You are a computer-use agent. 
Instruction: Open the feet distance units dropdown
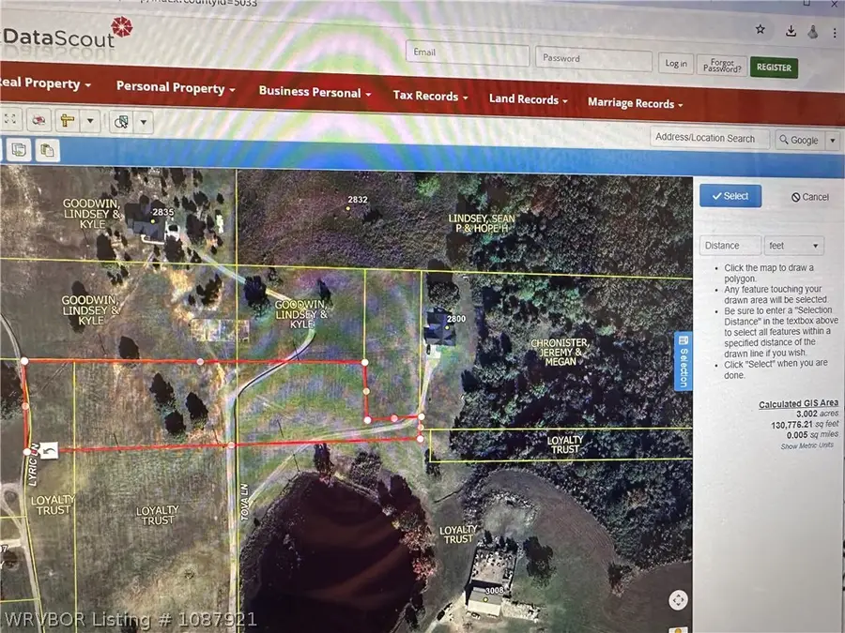click(x=793, y=246)
